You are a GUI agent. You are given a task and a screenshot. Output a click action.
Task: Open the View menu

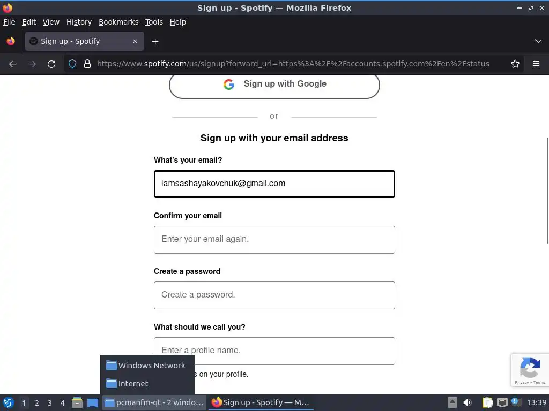point(51,22)
